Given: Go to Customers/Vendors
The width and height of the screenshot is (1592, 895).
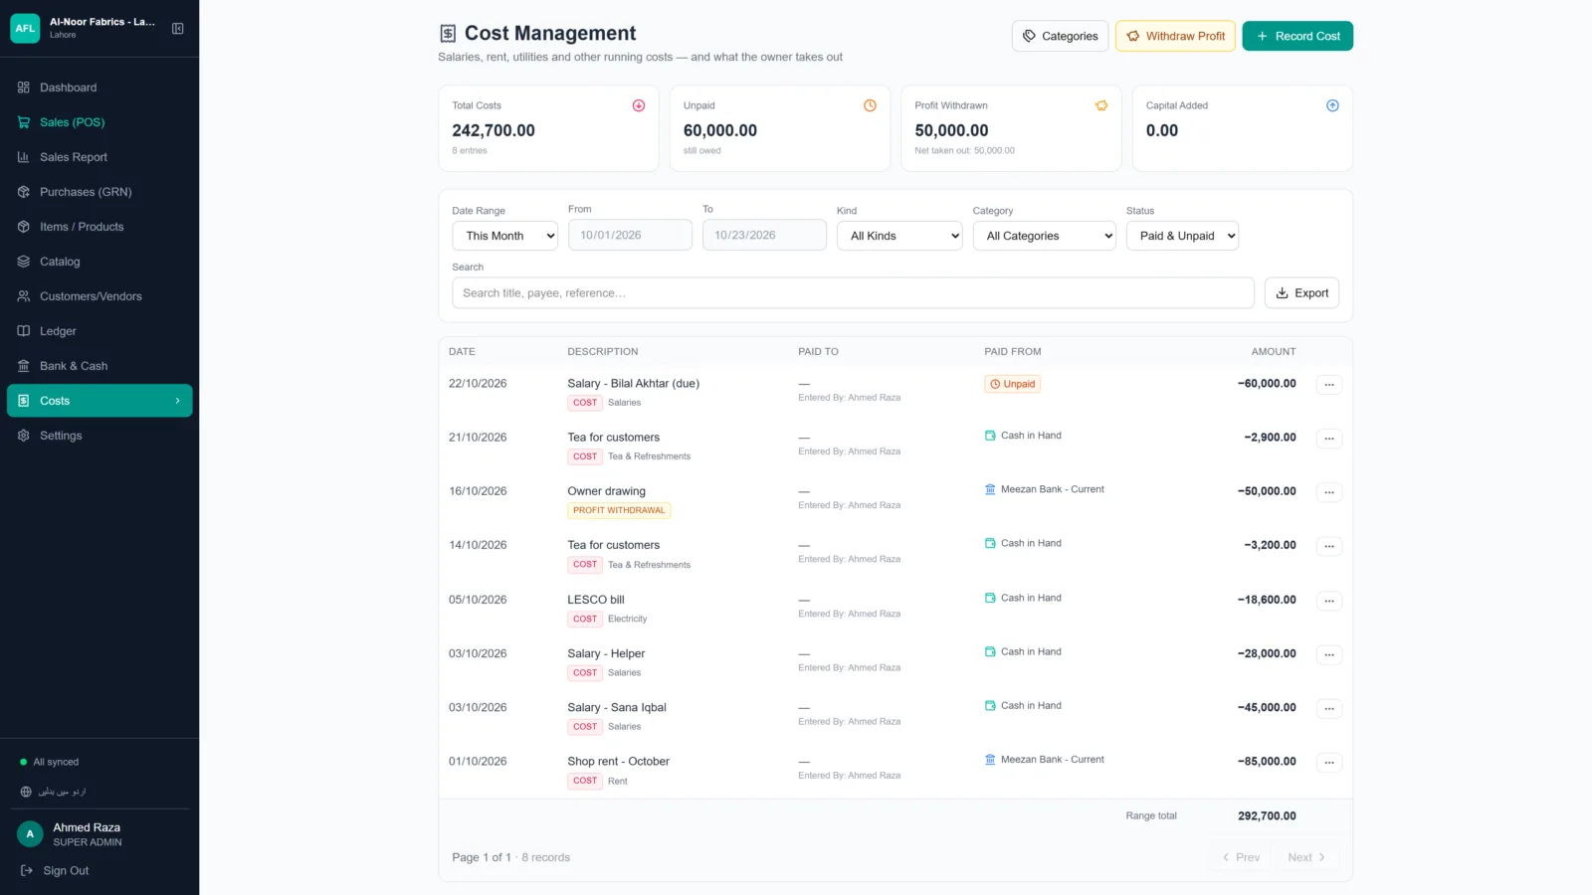Looking at the screenshot, I should coord(99,296).
